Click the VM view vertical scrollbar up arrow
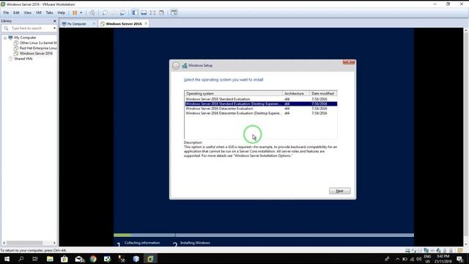Screen dimensions: 469x264 coord(466,31)
